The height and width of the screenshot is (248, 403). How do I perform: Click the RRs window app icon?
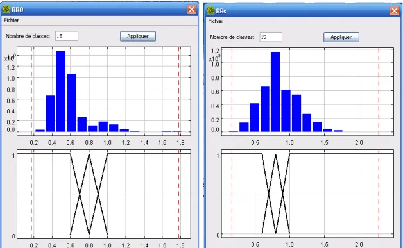210,11
